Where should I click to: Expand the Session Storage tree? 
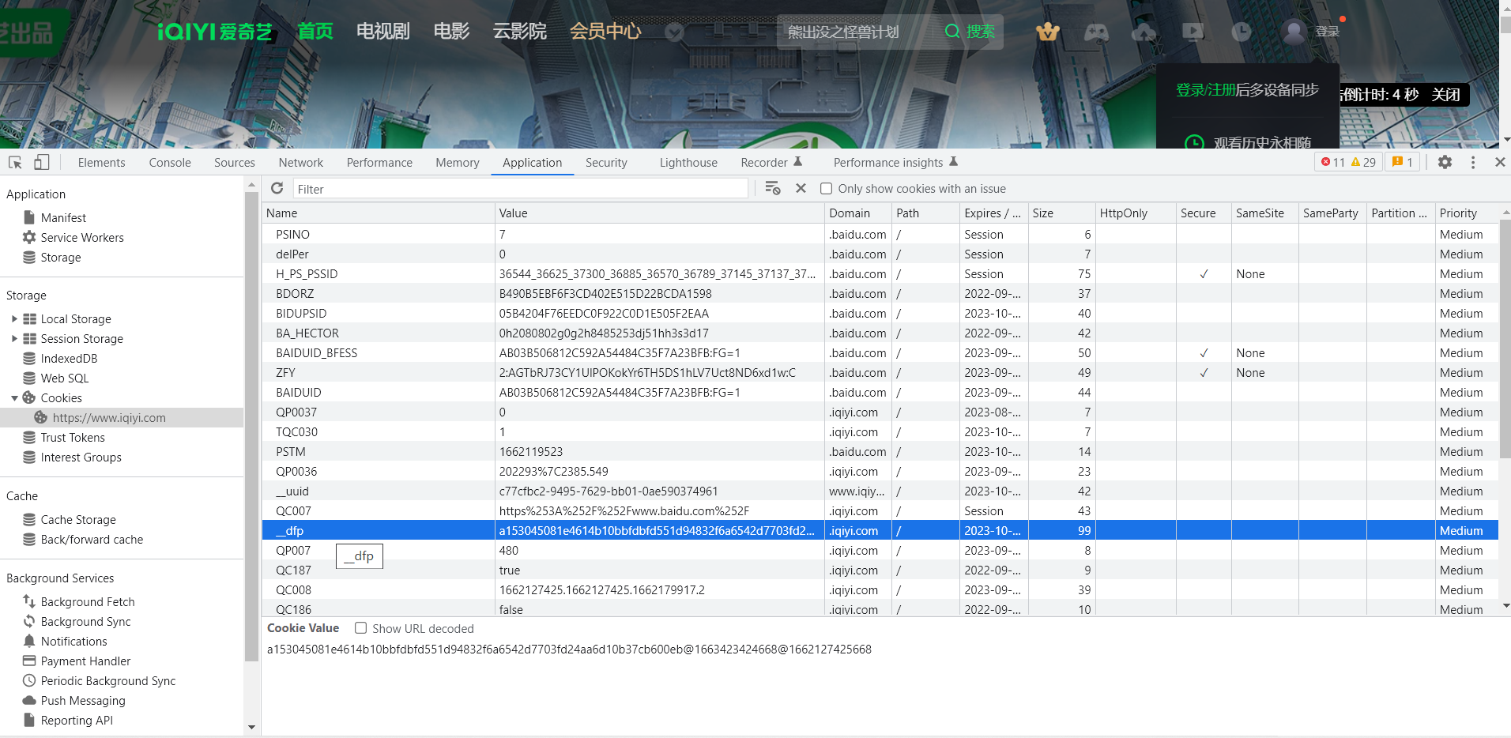click(14, 339)
